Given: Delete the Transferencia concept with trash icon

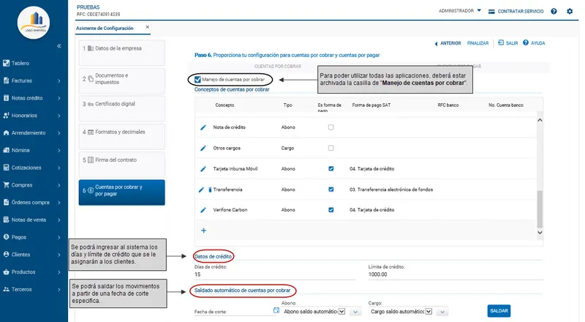Looking at the screenshot, I should [x=210, y=190].
